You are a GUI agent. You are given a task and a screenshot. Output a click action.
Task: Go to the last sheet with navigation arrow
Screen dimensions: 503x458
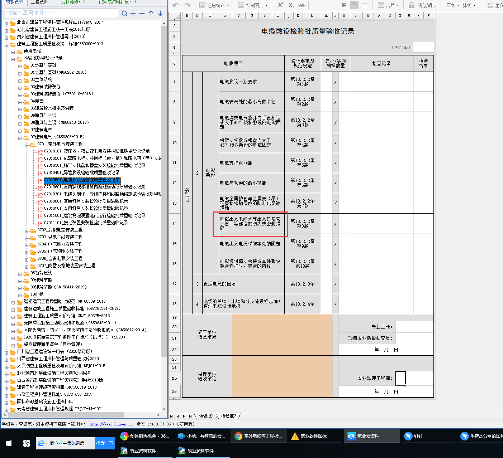(x=190, y=416)
